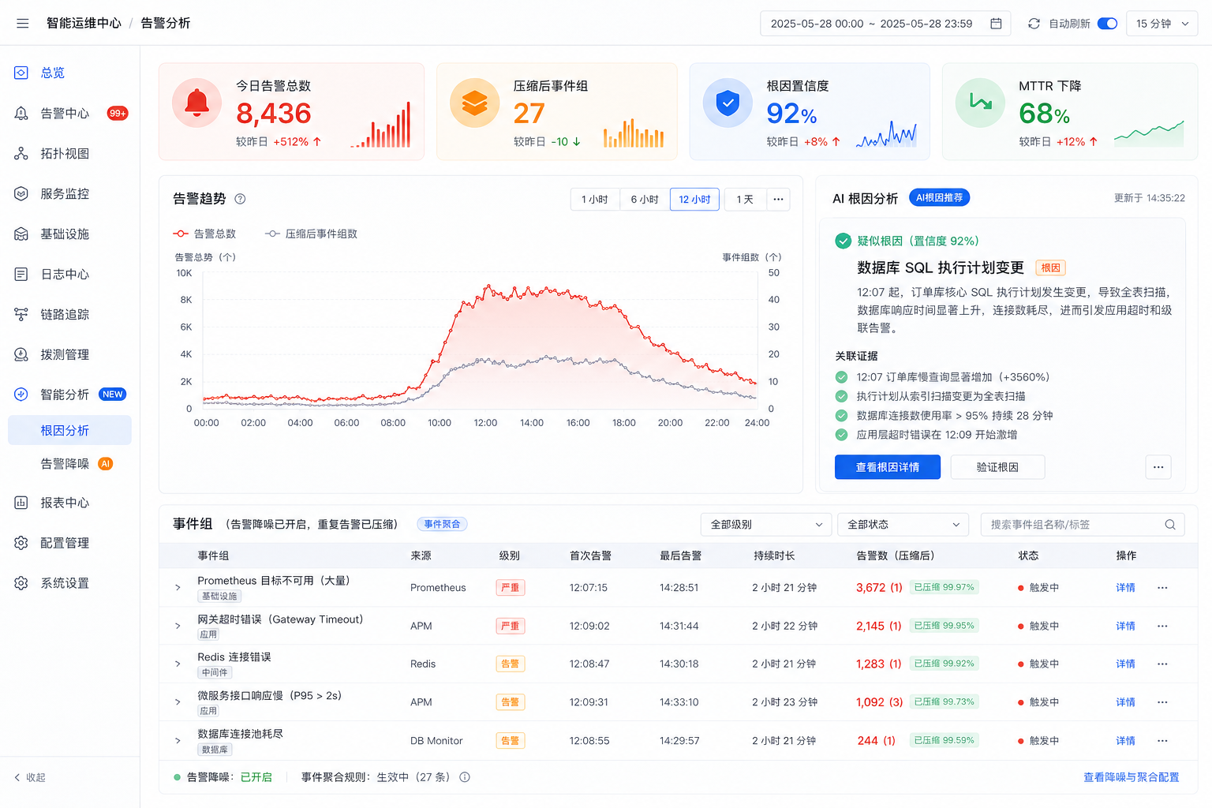Image resolution: width=1212 pixels, height=808 pixels.
Task: Open more options in AI 根因分析 panel
Action: coord(1158,467)
